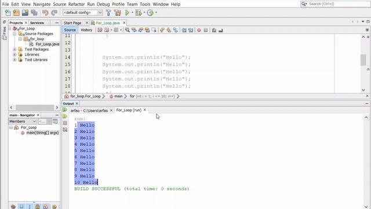Open the default config dropdown
371x209 pixels.
(x=82, y=13)
